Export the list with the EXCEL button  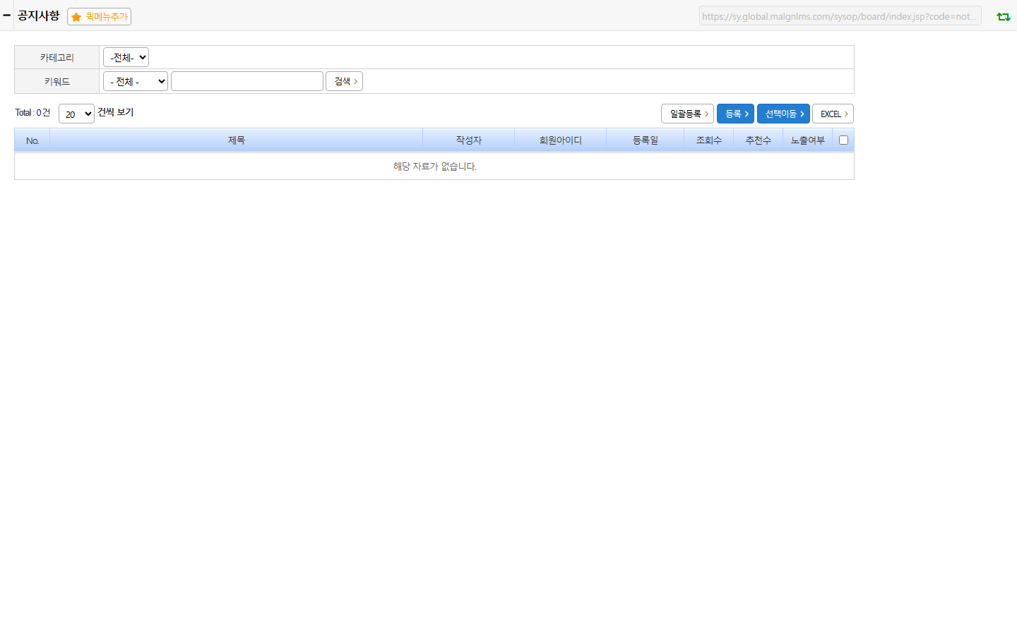coord(833,114)
